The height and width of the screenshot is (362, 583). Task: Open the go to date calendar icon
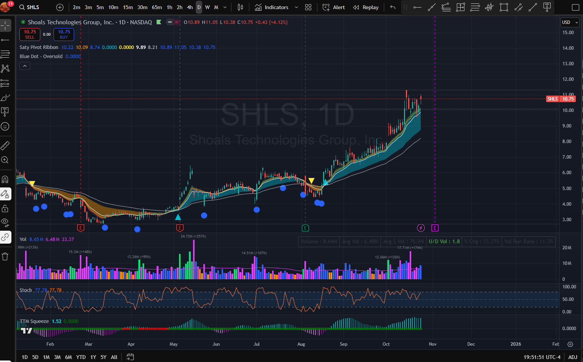point(130,357)
